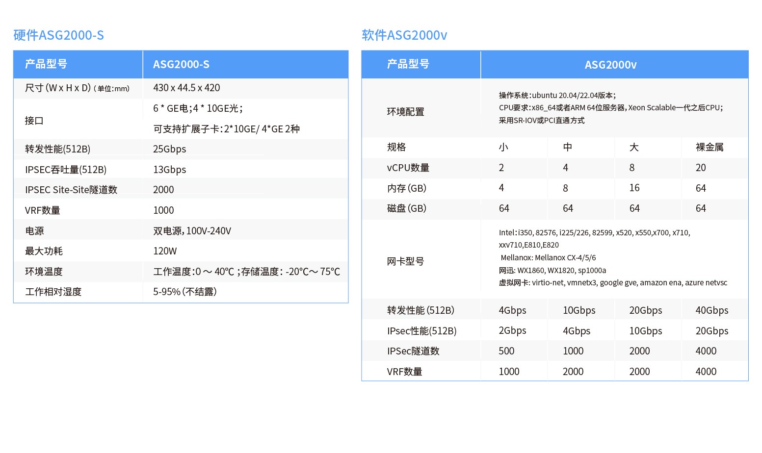Select the line '网迅: WX1860, WX1820, sp1000a'
Viewport: 762px width, 453px height.
tap(552, 270)
